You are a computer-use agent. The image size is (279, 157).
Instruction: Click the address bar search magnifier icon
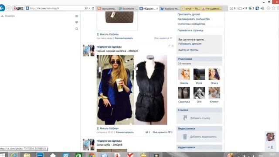[86, 8]
